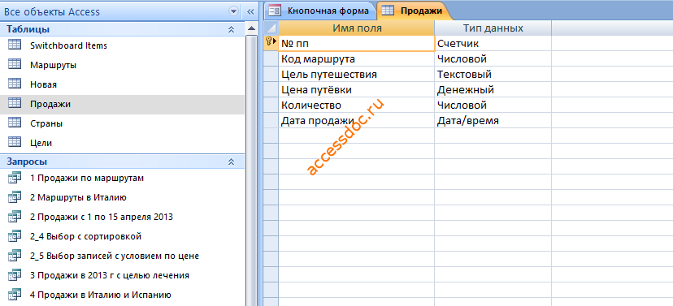Switch to the Продажи tab
The width and height of the screenshot is (673, 306).
415,11
